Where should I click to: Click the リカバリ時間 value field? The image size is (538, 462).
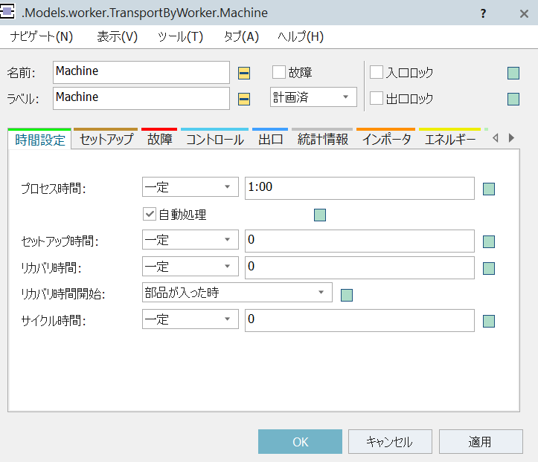359,267
